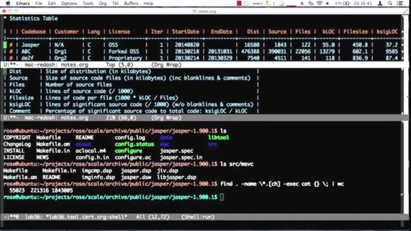Click the red close window button
The height and width of the screenshot is (231, 411).
coord(4,11)
